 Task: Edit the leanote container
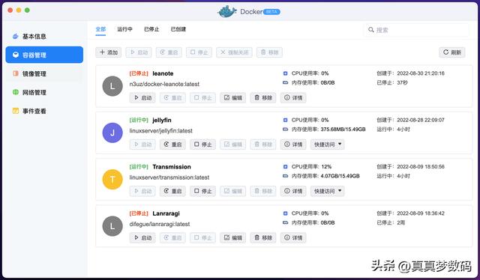tap(233, 98)
